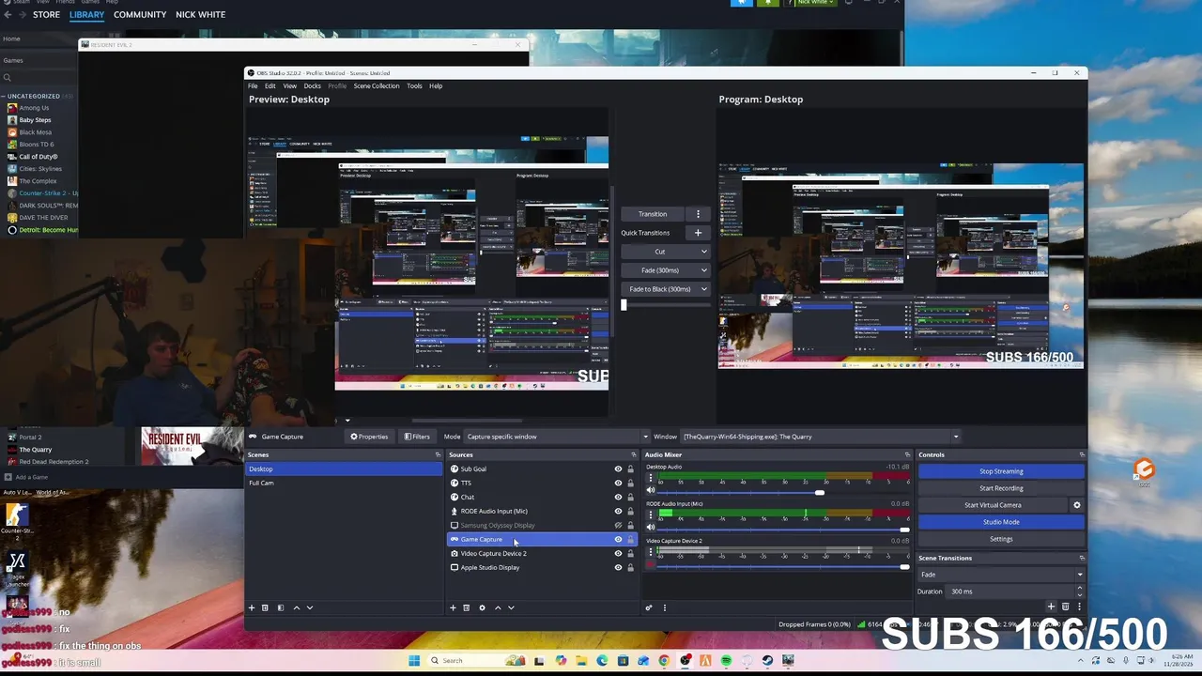The width and height of the screenshot is (1202, 676).
Task: Switch to the STORE tab in Steam
Action: (x=46, y=15)
